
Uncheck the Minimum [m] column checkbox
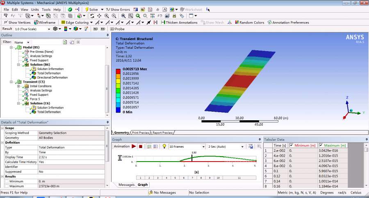[291, 145]
